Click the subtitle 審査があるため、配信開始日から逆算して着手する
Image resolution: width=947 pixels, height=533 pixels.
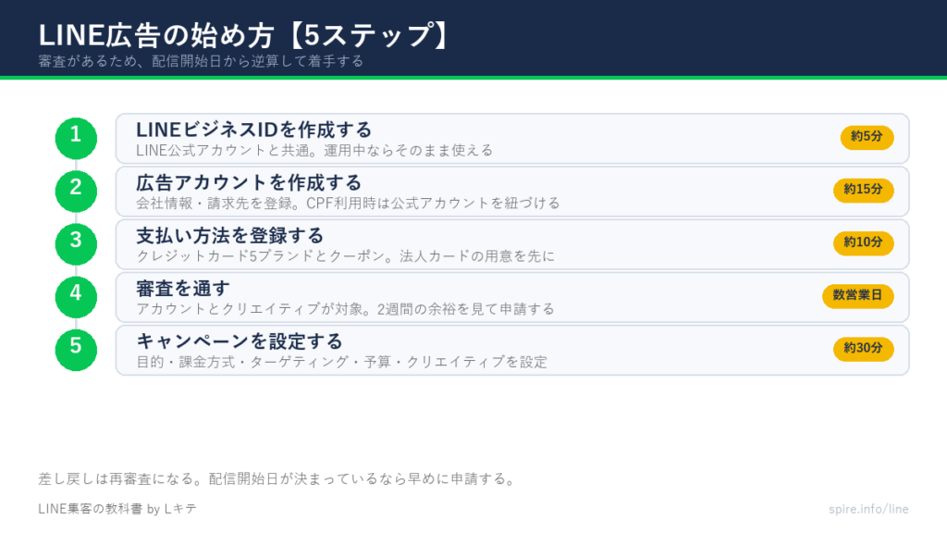point(201,61)
